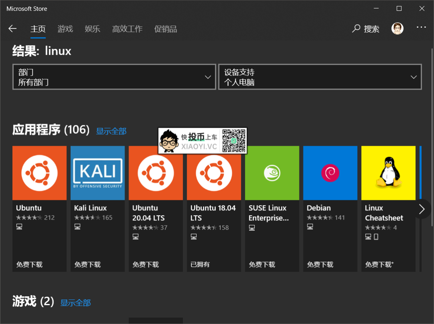Click PC device icon under Debian

pos(310,227)
